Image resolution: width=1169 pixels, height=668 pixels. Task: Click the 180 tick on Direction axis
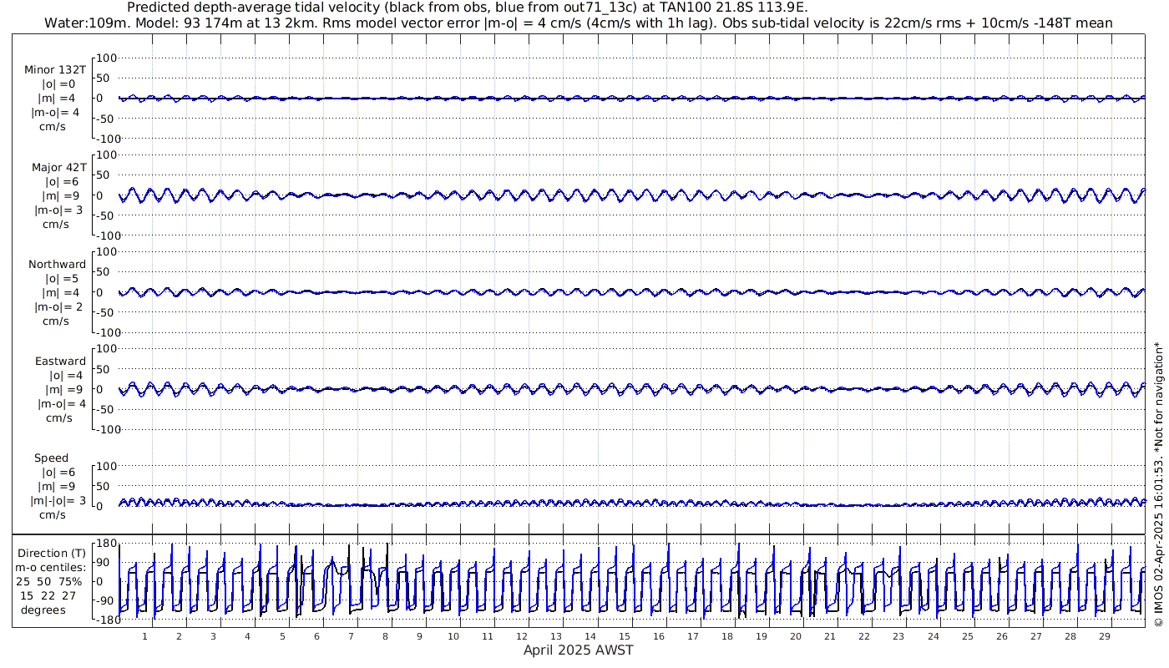(x=105, y=544)
